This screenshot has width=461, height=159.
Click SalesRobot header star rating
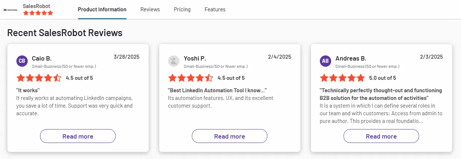point(38,13)
